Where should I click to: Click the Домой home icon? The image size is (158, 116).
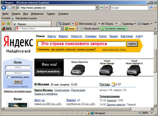pyautogui.click(x=60, y=24)
